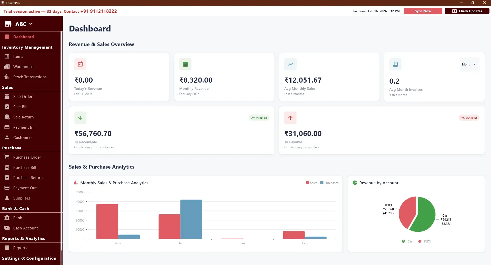Switch to the Dashboard section
The height and width of the screenshot is (265, 491).
(x=23, y=37)
